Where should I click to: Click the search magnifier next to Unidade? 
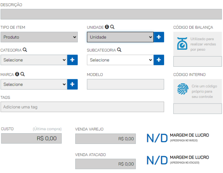click(112, 27)
